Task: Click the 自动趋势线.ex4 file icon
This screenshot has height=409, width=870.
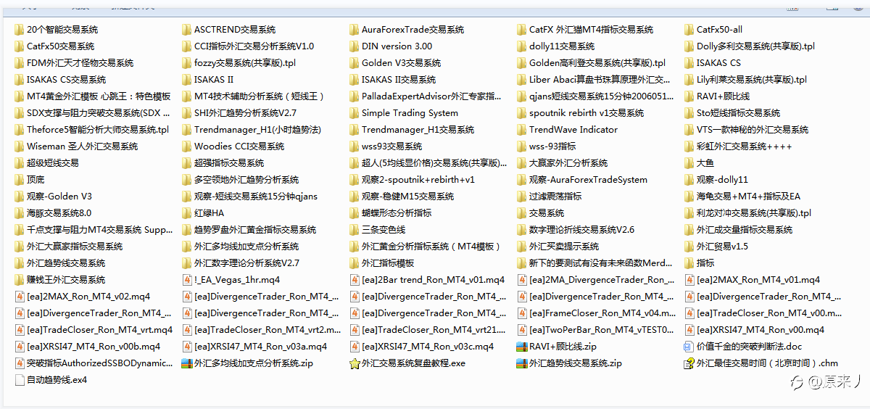Action: pos(20,380)
